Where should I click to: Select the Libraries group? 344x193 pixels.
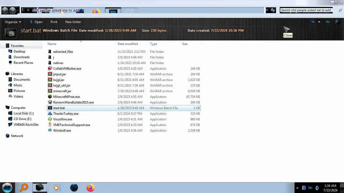17,74
